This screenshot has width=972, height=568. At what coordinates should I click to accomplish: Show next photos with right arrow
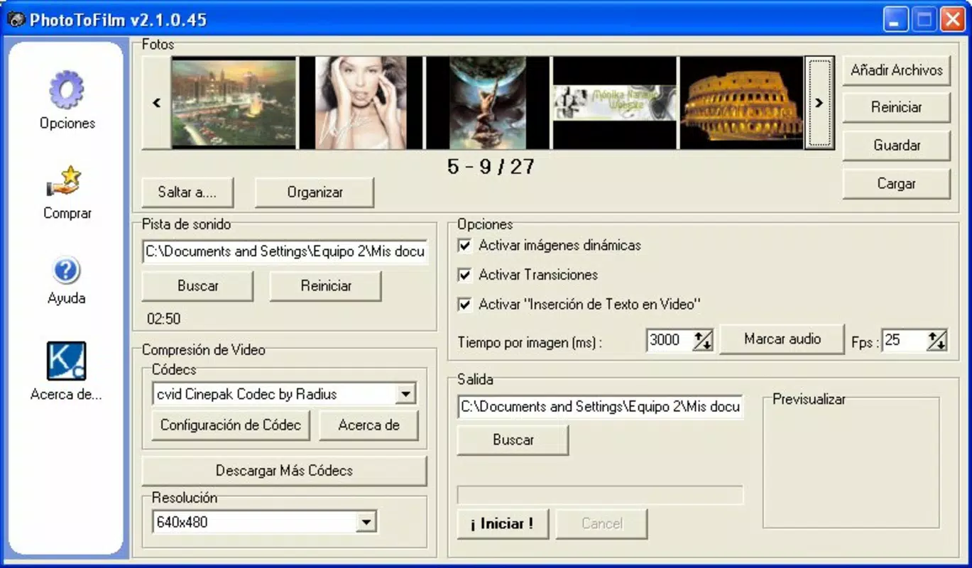coord(819,103)
